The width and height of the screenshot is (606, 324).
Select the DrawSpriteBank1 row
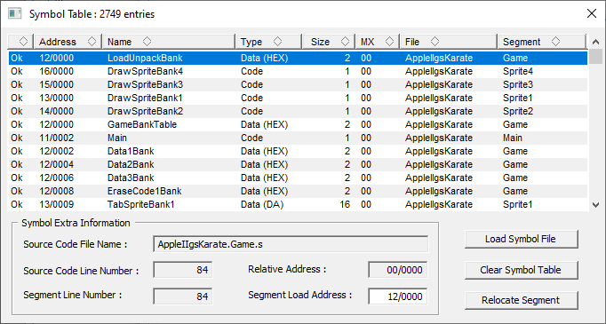coord(298,99)
